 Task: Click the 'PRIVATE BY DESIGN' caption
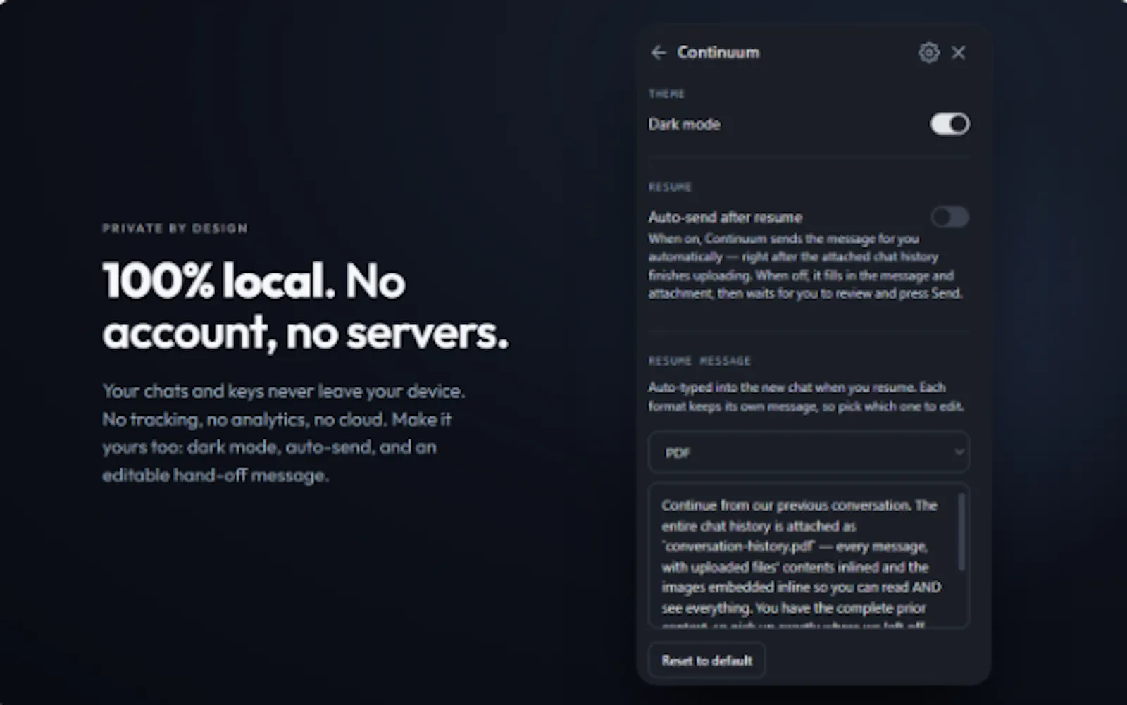175,228
